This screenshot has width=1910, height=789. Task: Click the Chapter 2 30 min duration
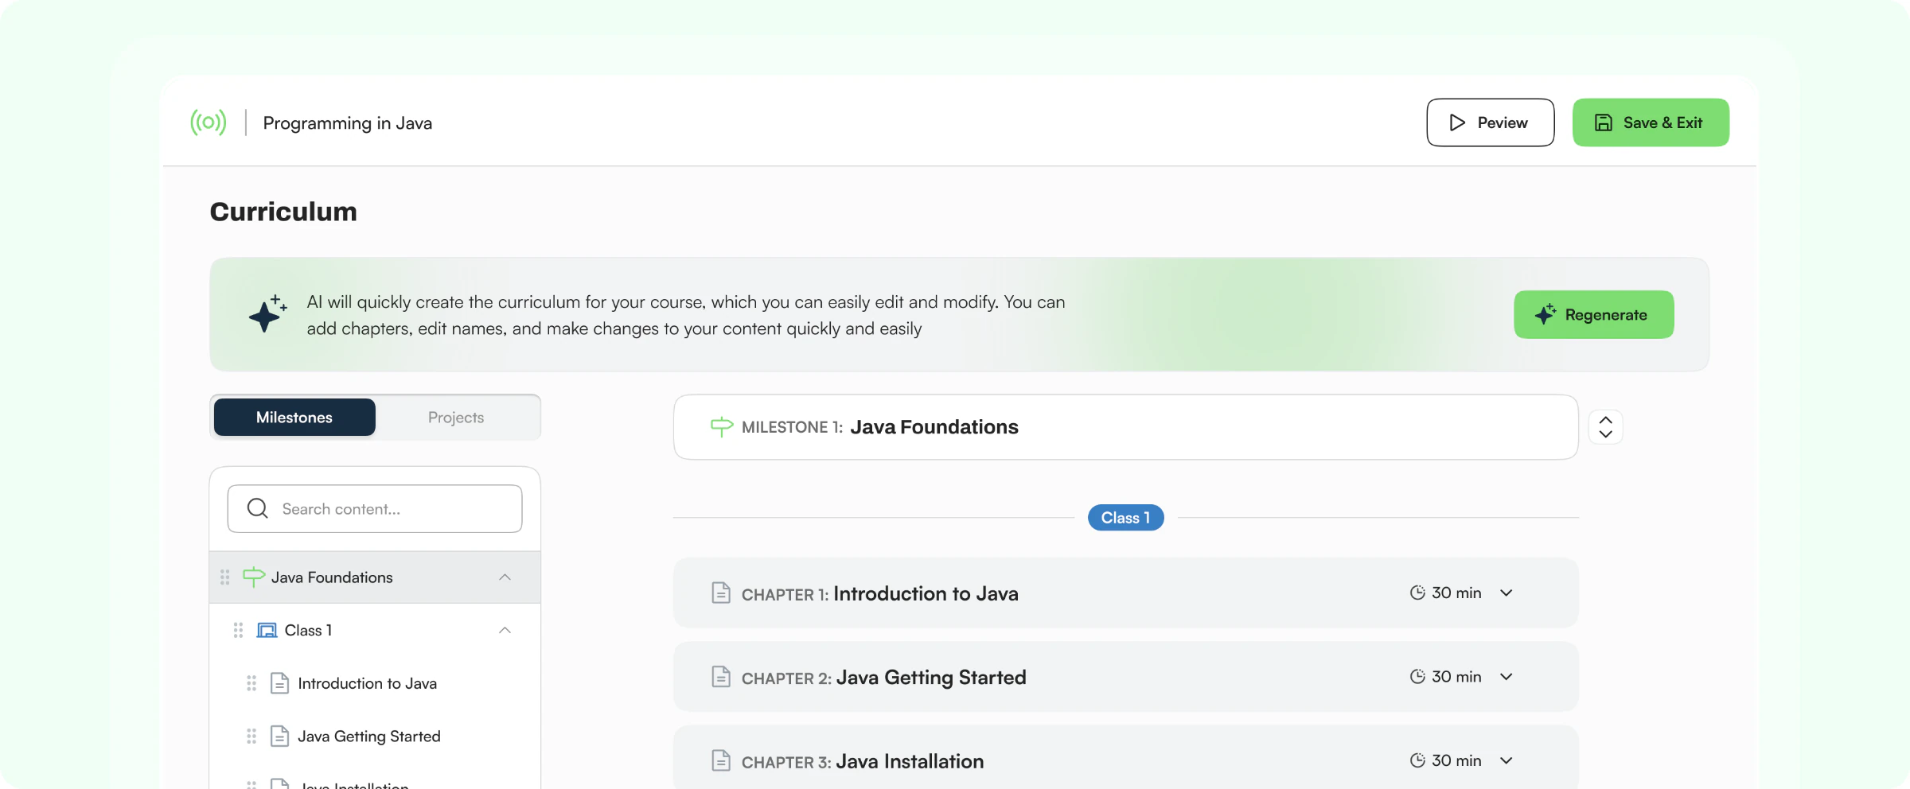pyautogui.click(x=1456, y=676)
